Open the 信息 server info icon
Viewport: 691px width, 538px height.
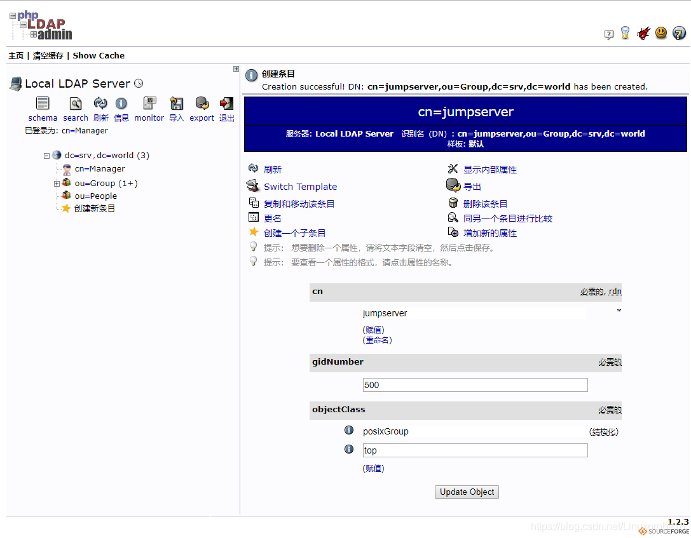point(121,104)
